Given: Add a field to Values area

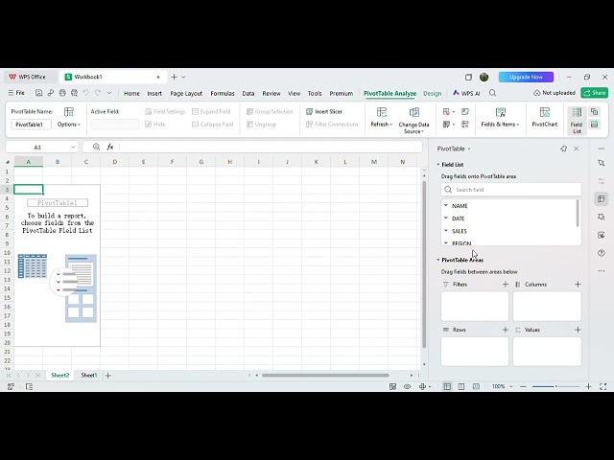Looking at the screenshot, I should [x=578, y=330].
